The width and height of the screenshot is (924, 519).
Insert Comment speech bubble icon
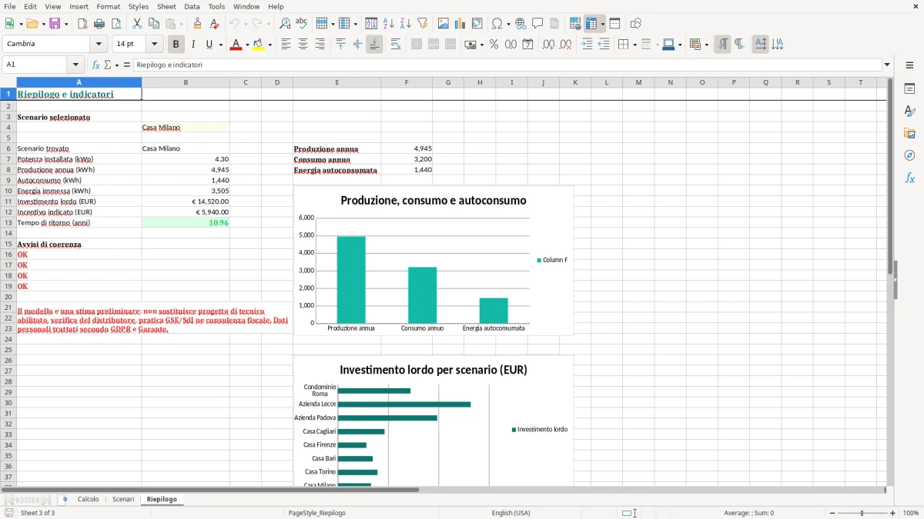coord(537,24)
